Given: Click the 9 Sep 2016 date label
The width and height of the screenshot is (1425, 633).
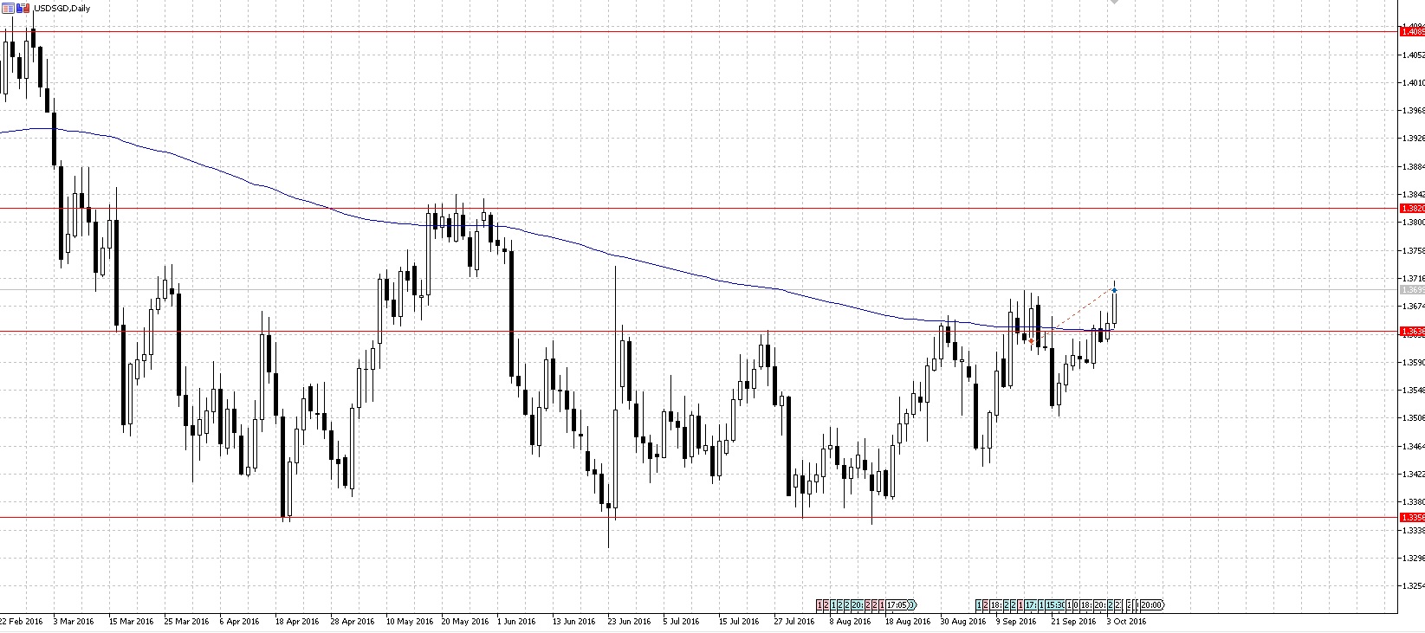Looking at the screenshot, I should pos(1015,621).
